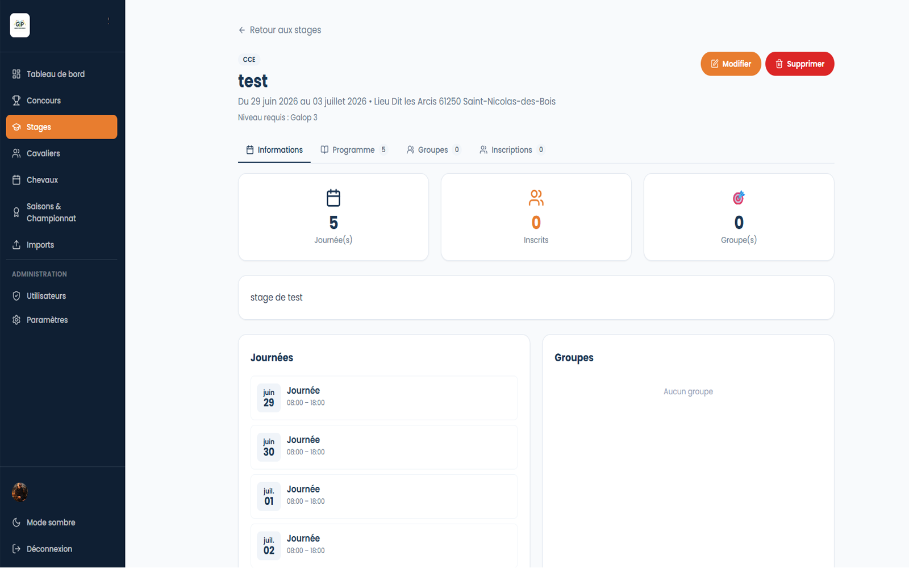
Task: Open Chevaux in the sidebar
Action: [61, 180]
